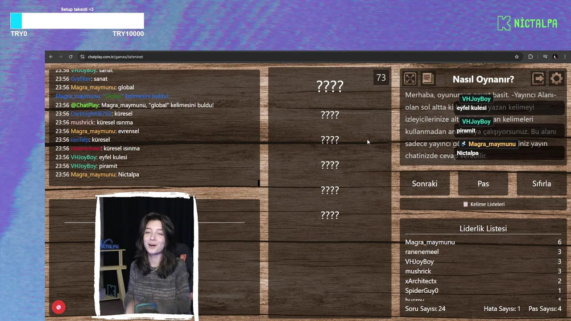Click the overlay message piramit
This screenshot has width=571, height=321.
tap(466, 131)
